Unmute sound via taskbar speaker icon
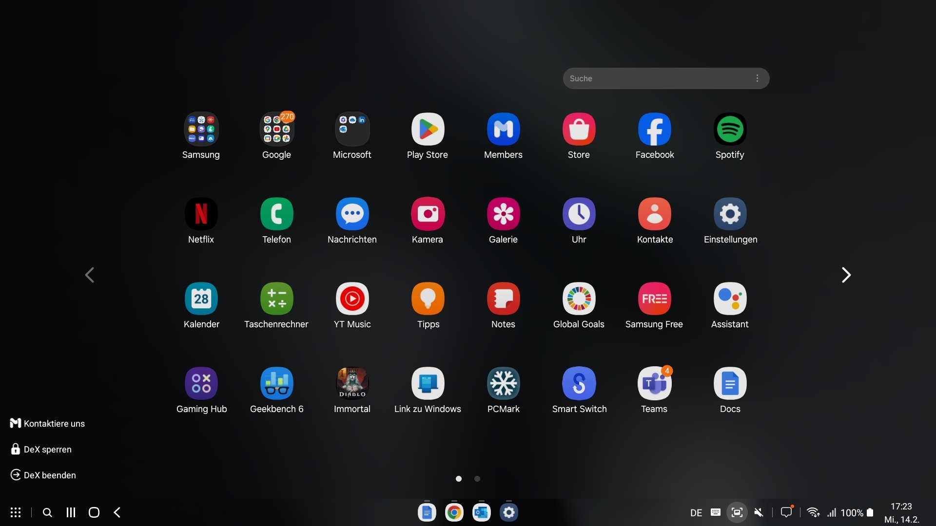 (x=759, y=512)
